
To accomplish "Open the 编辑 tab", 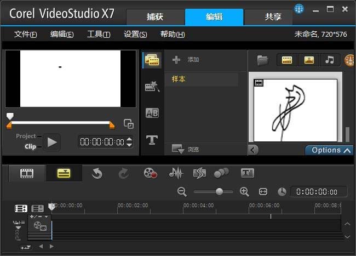I will point(214,17).
